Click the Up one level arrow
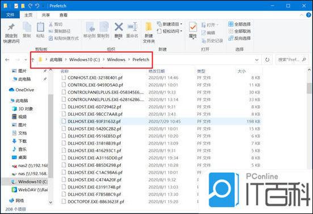 [33, 60]
